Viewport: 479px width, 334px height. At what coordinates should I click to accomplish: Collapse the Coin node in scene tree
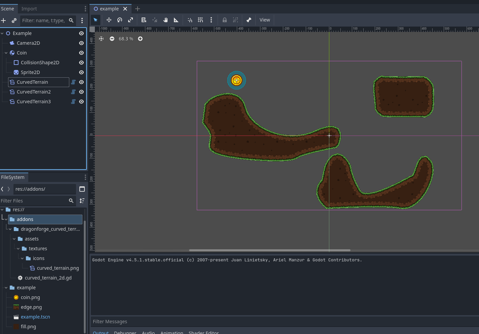pos(6,53)
